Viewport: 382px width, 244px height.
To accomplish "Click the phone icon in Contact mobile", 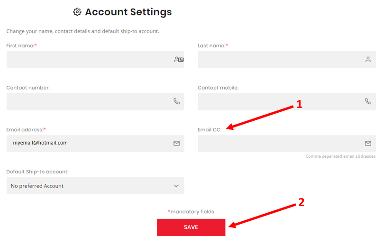I will 368,101.
